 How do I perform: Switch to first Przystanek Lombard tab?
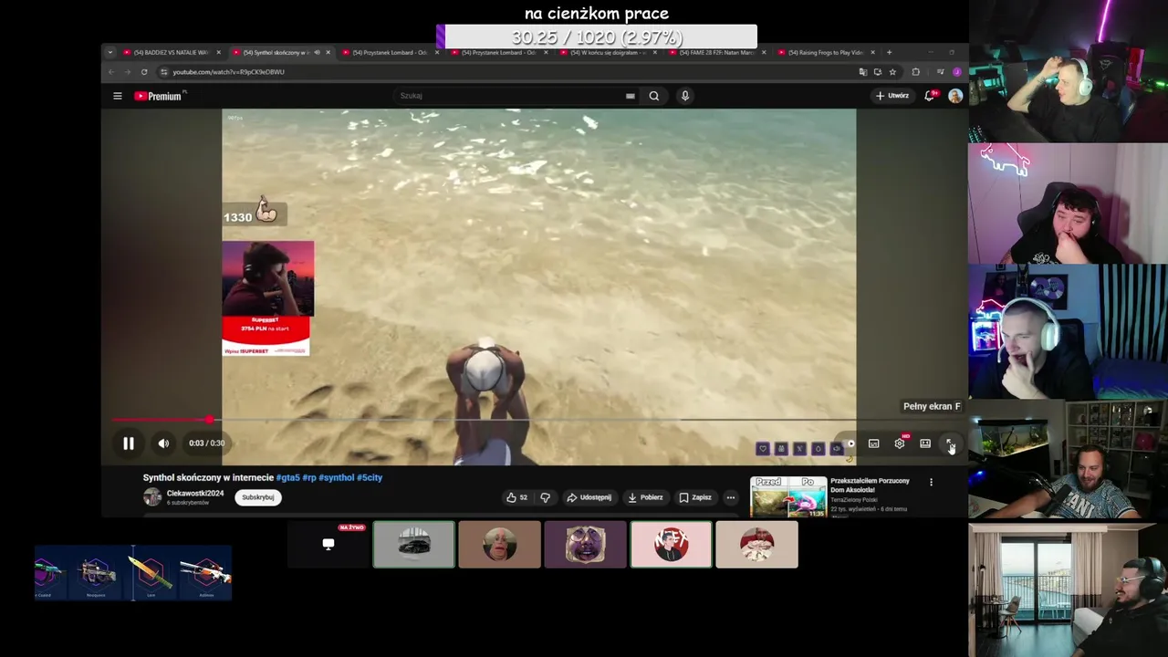390,53
